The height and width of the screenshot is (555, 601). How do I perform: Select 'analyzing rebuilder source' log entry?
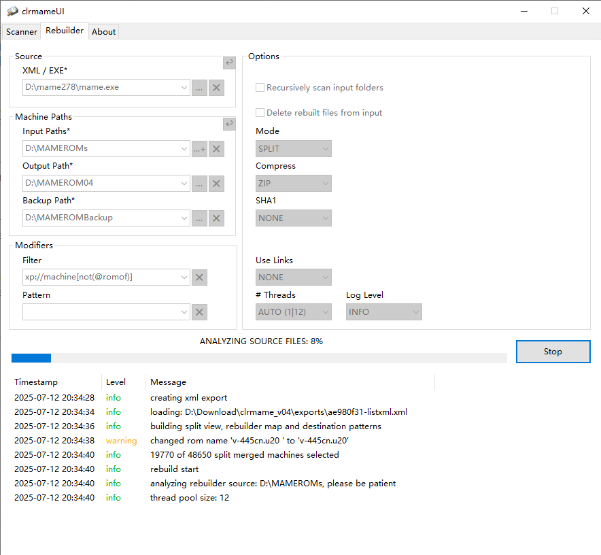[x=224, y=484]
